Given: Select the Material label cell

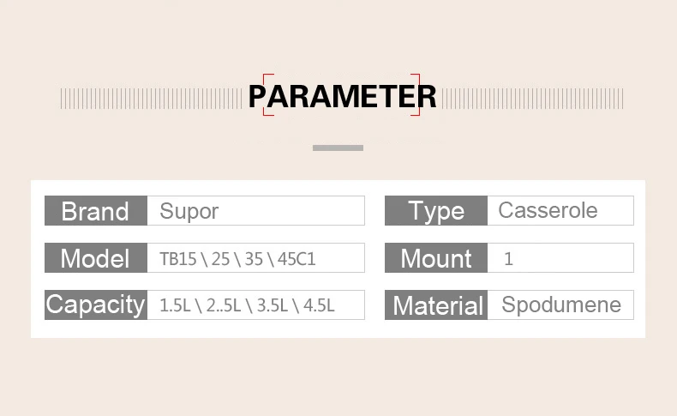Looking at the screenshot, I should coord(436,305).
